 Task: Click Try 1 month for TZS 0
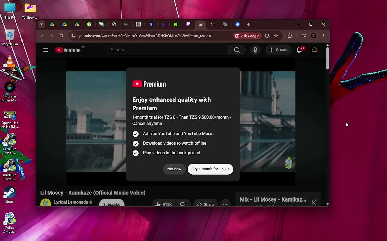211,169
